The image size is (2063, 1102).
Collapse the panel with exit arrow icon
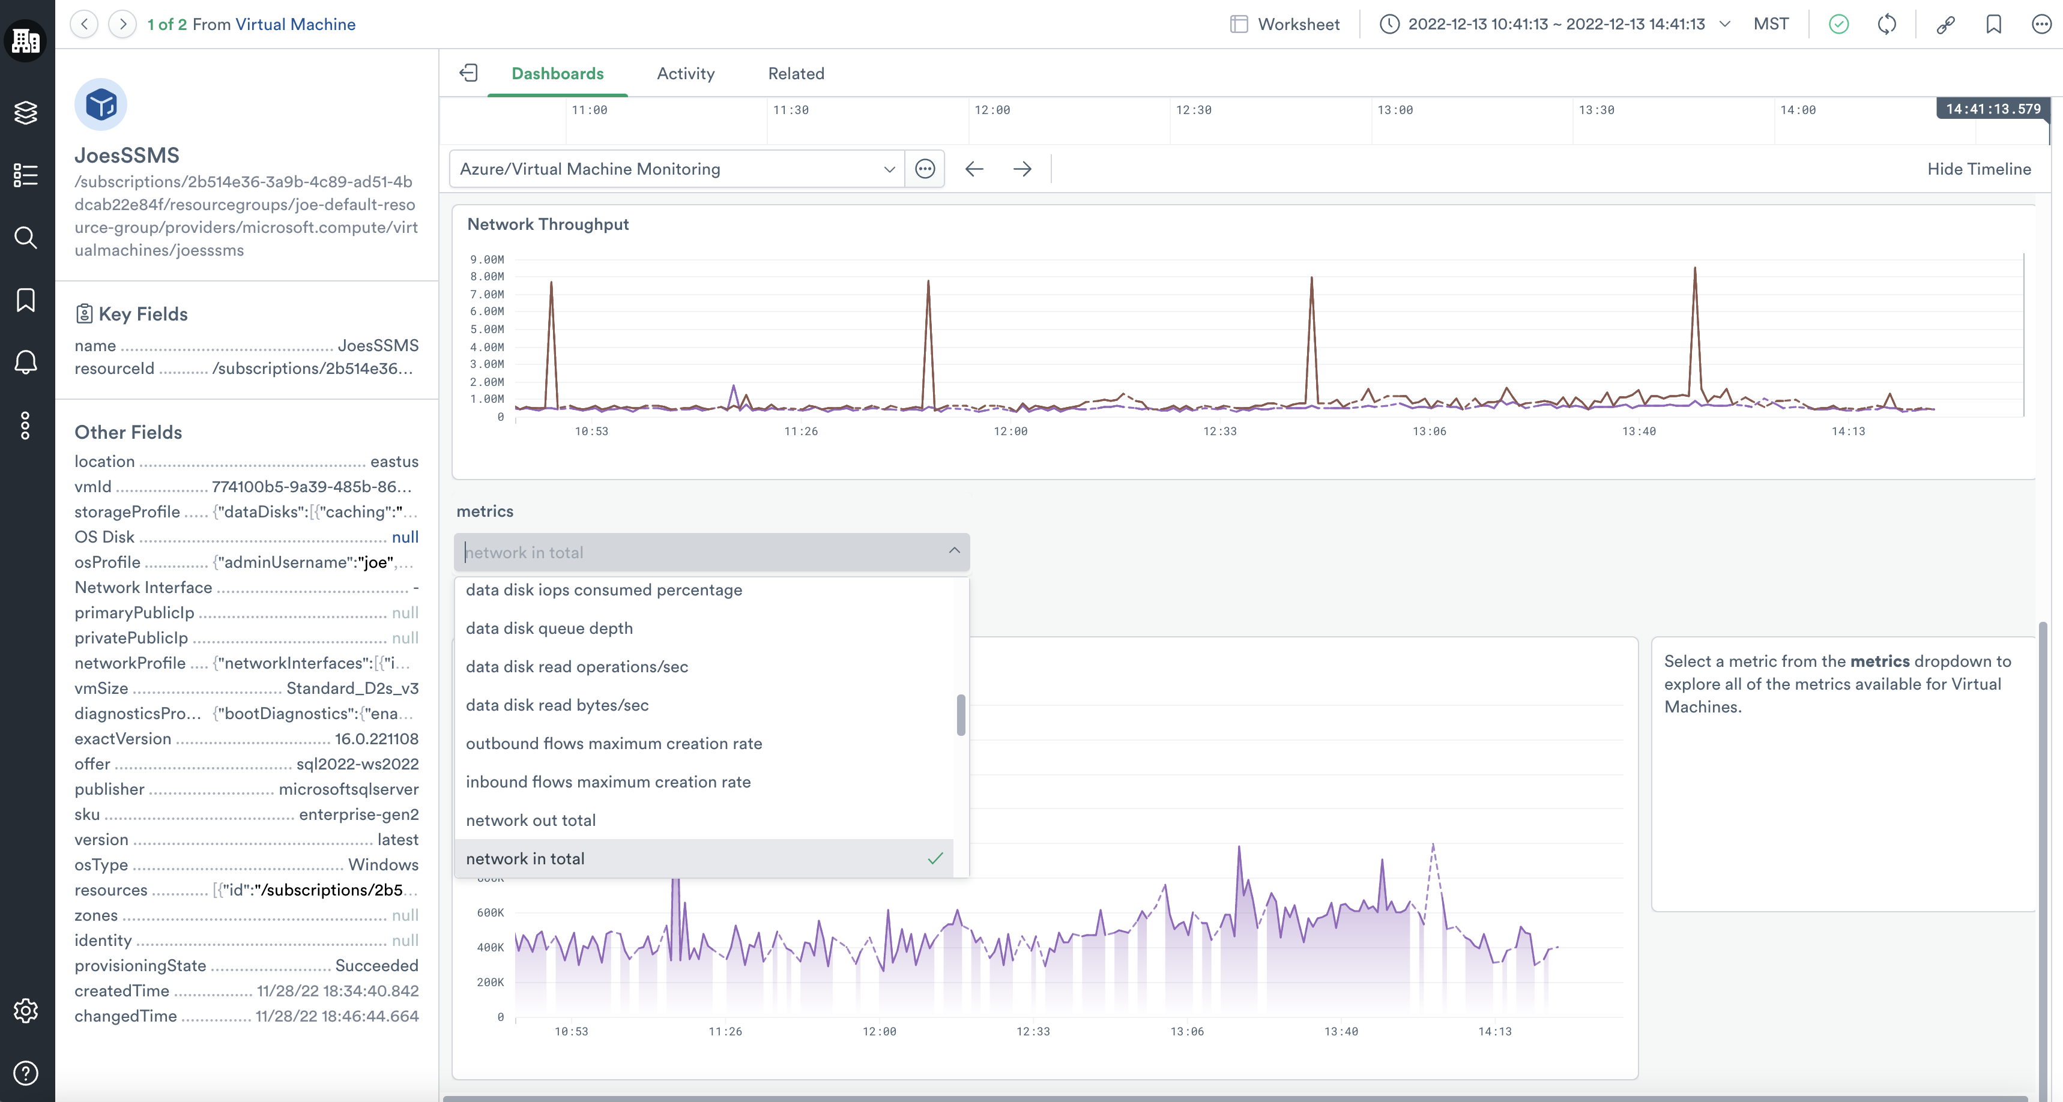pyautogui.click(x=468, y=74)
